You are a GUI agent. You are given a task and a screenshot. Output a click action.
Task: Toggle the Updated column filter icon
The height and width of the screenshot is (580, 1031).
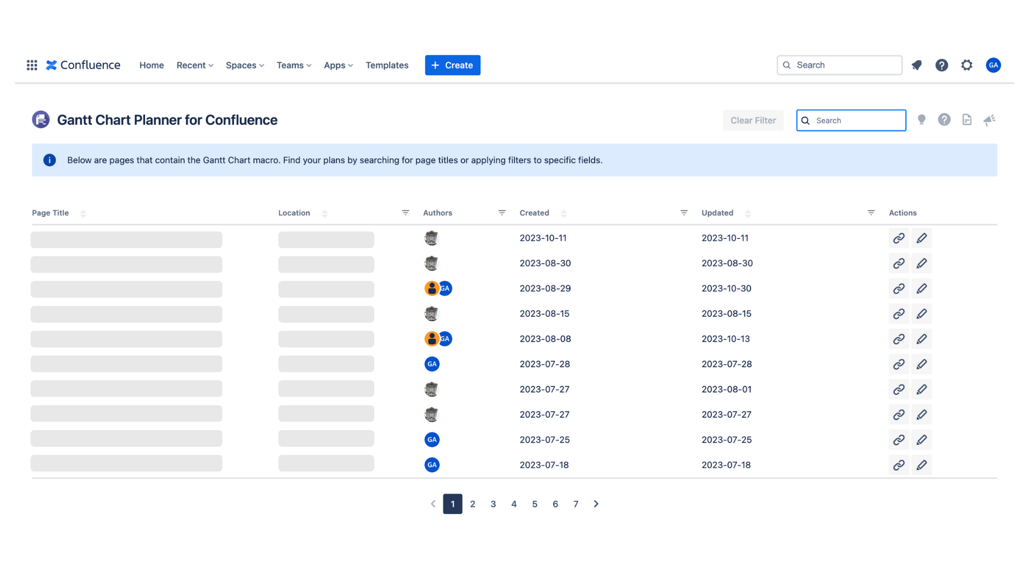pos(870,213)
